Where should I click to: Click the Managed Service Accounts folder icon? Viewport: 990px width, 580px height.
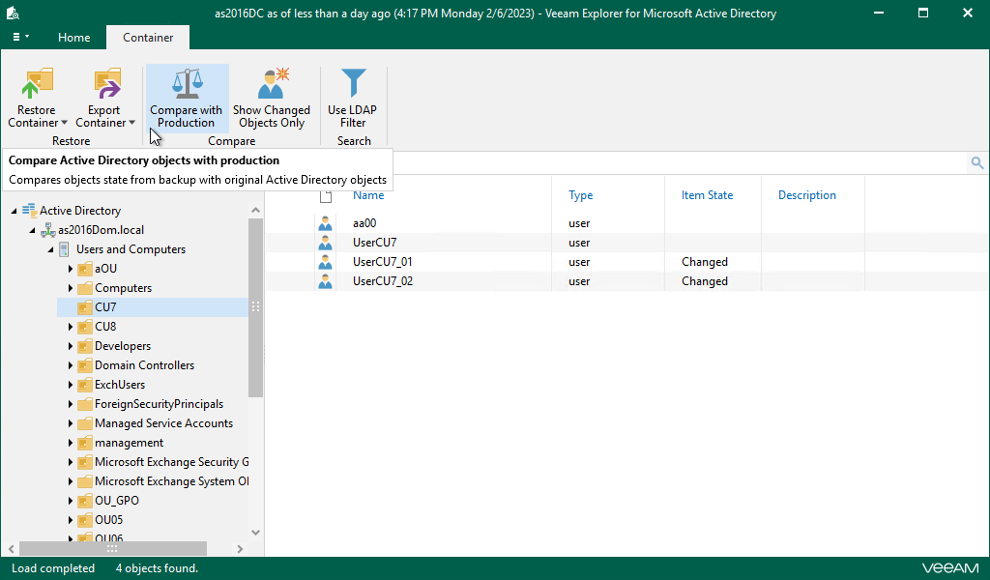[85, 423]
